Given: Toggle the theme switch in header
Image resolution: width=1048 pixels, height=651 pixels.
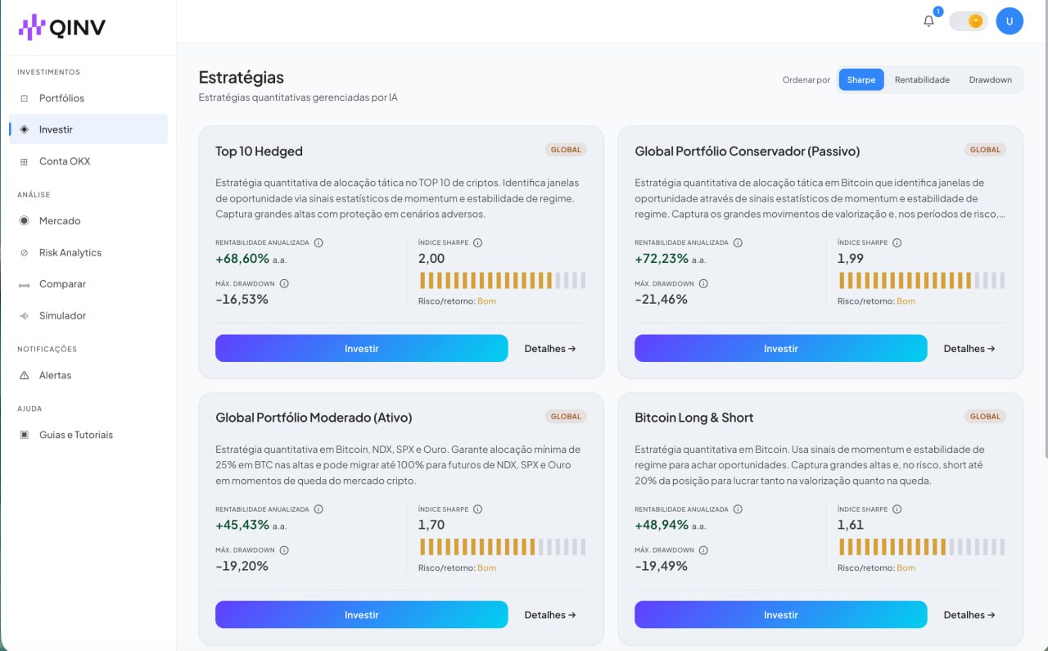Looking at the screenshot, I should tap(969, 21).
